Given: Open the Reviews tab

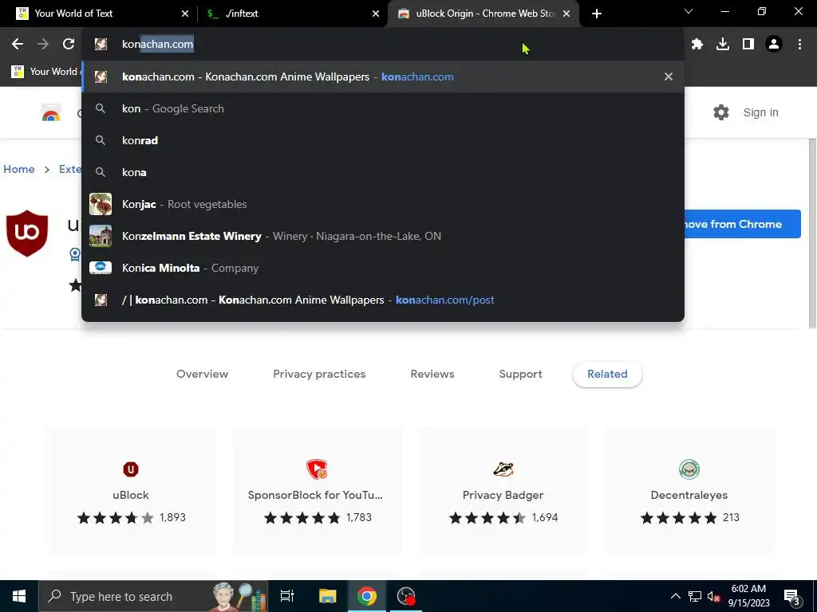Looking at the screenshot, I should tap(432, 375).
